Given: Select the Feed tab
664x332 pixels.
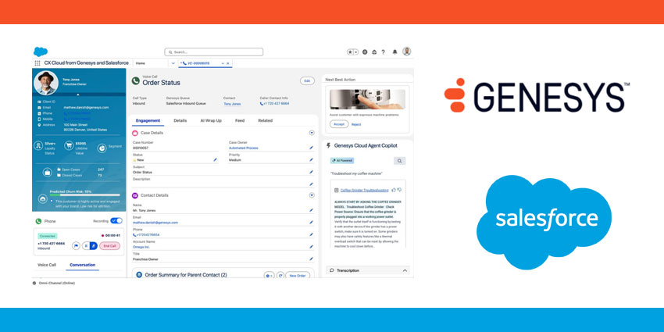Looking at the screenshot, I should [x=240, y=120].
